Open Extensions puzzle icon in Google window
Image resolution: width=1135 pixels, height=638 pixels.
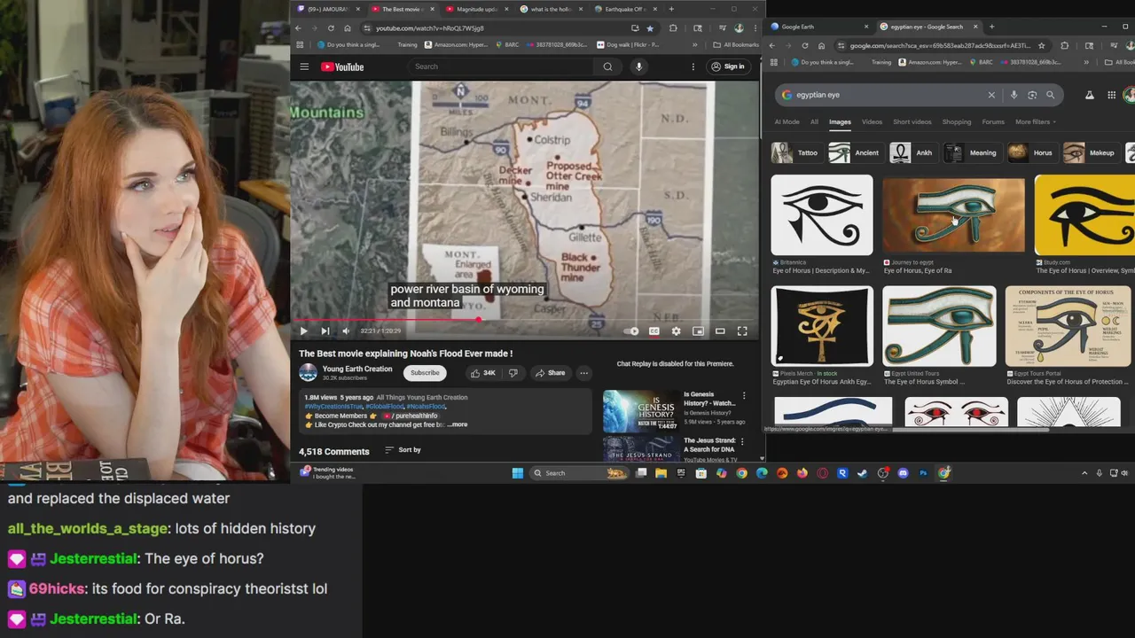click(x=1064, y=45)
